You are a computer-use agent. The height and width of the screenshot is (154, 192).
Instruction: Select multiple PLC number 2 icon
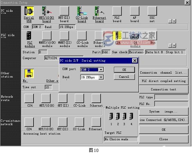(x=118, y=116)
